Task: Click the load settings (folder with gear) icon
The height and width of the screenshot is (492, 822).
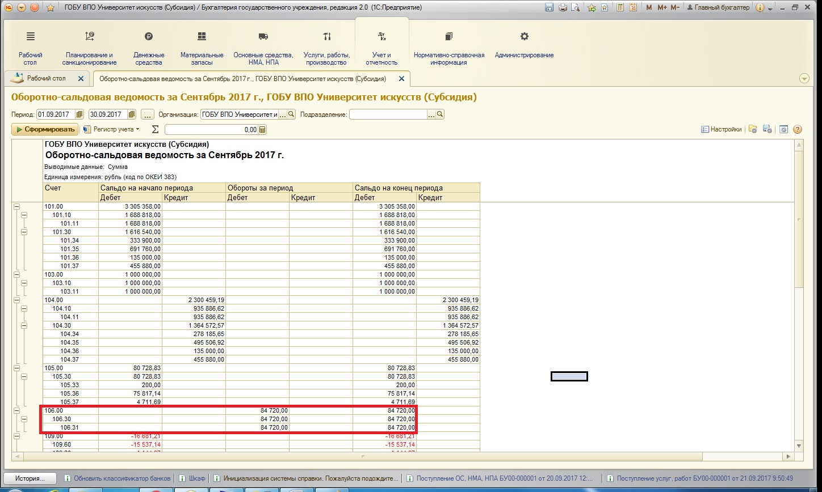Action: pyautogui.click(x=753, y=129)
